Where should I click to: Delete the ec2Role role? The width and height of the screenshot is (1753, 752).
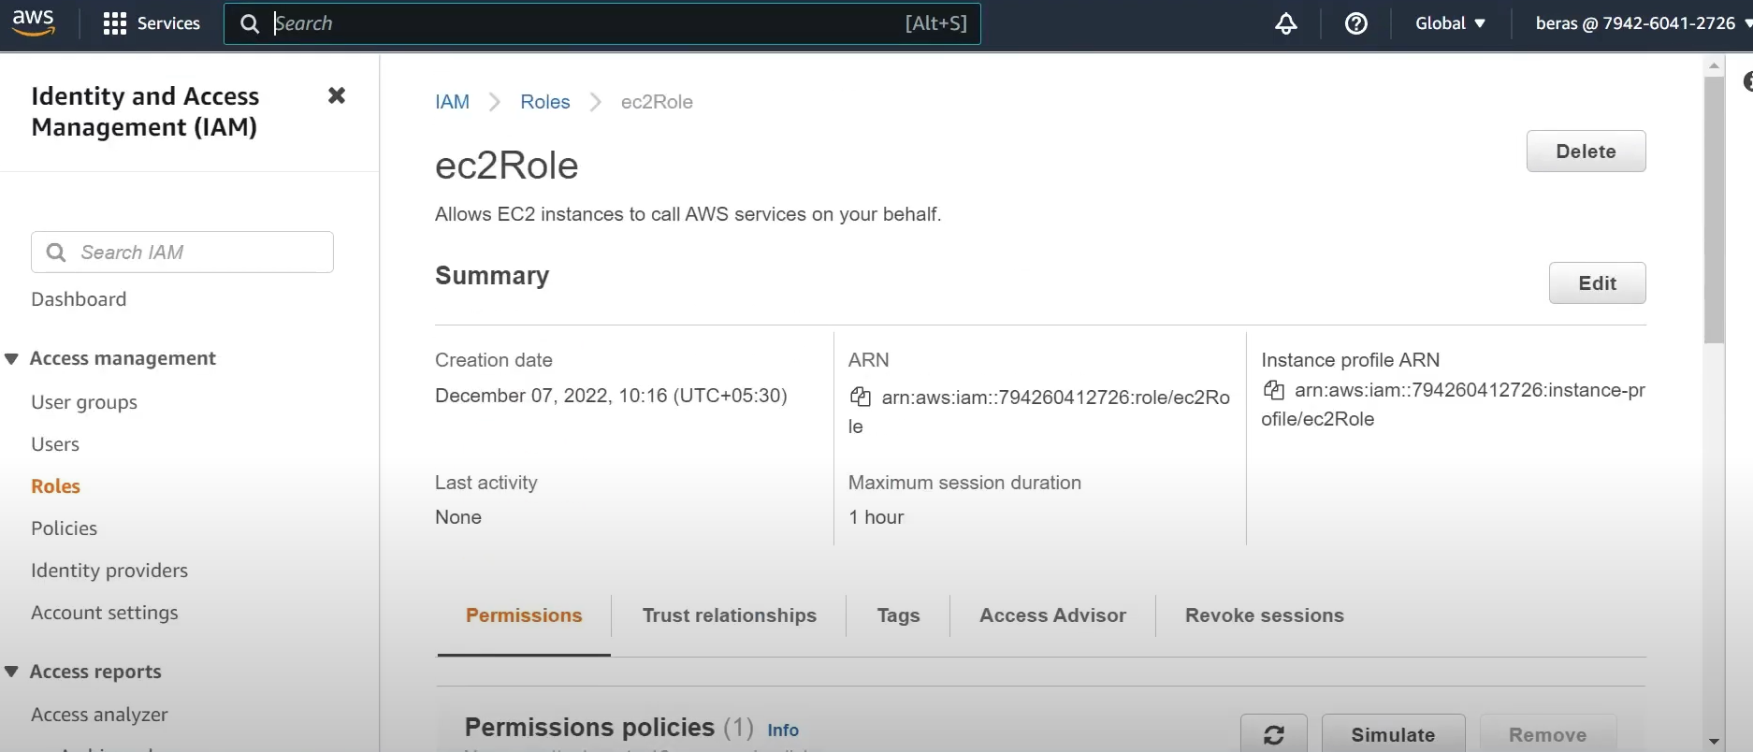click(1586, 152)
